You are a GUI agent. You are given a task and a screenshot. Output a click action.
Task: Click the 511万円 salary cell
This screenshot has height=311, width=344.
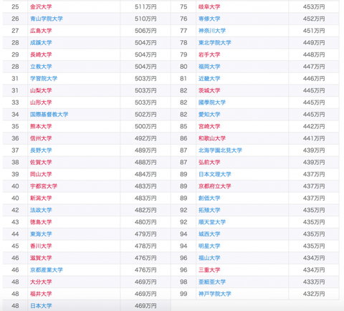pos(145,7)
